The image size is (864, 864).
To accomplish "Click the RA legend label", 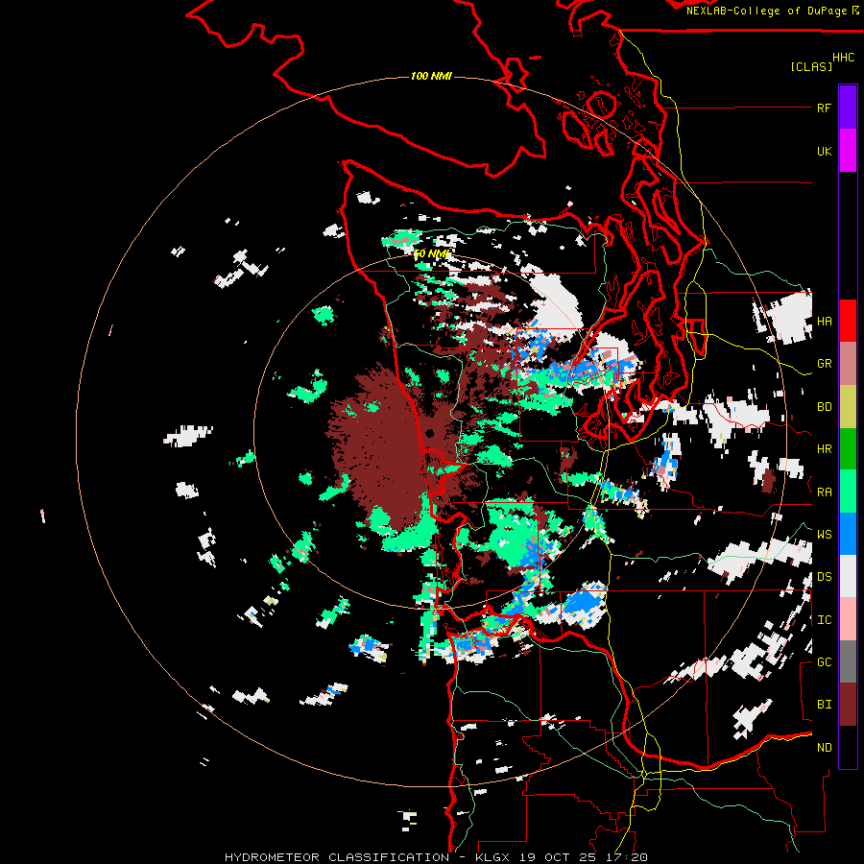I will coord(824,492).
